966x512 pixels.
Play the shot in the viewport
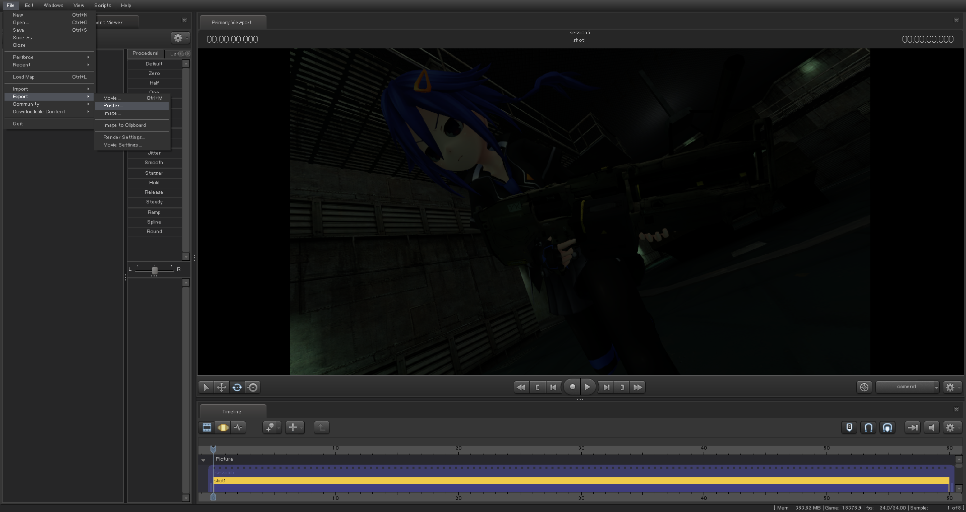(x=588, y=387)
